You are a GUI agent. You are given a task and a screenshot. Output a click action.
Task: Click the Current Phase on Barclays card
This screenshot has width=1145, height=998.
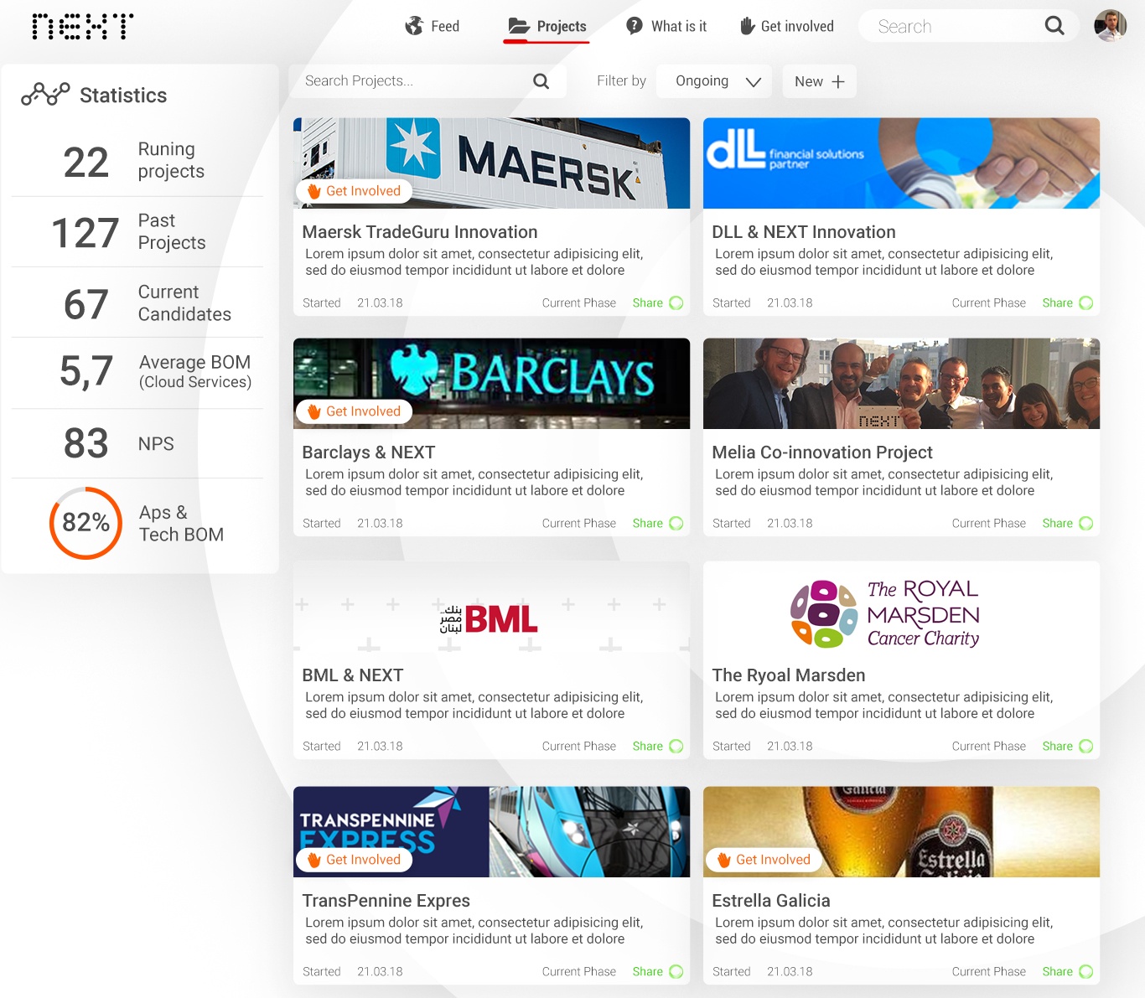578,524
